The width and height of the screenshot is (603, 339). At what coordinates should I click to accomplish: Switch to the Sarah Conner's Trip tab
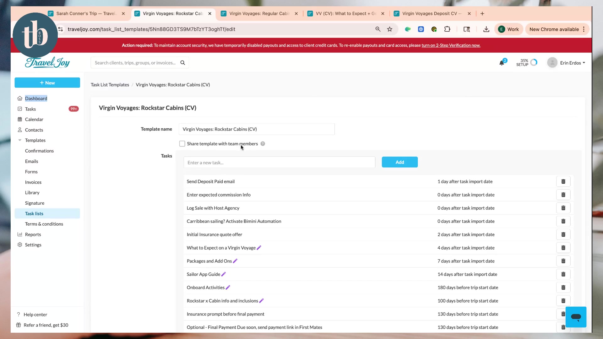coord(86,13)
